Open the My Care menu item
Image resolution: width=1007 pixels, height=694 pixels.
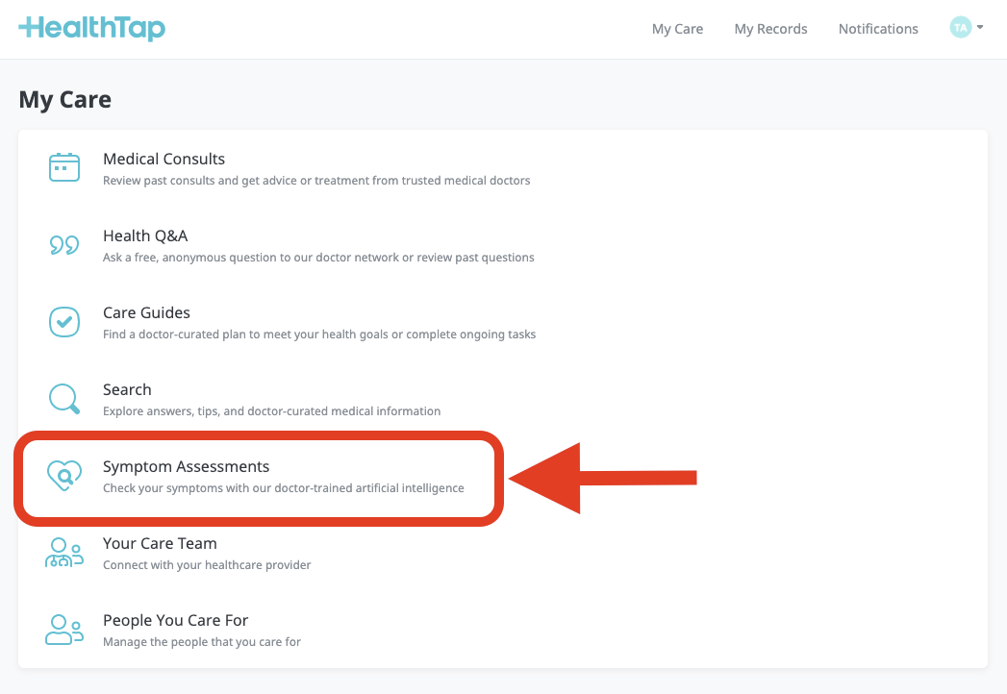(677, 29)
